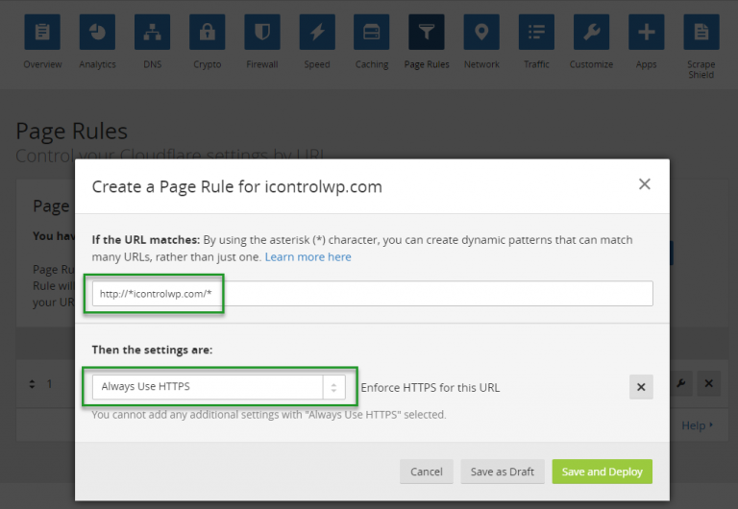
Task: Remove the Always Use HTTPS setting row
Action: point(641,387)
